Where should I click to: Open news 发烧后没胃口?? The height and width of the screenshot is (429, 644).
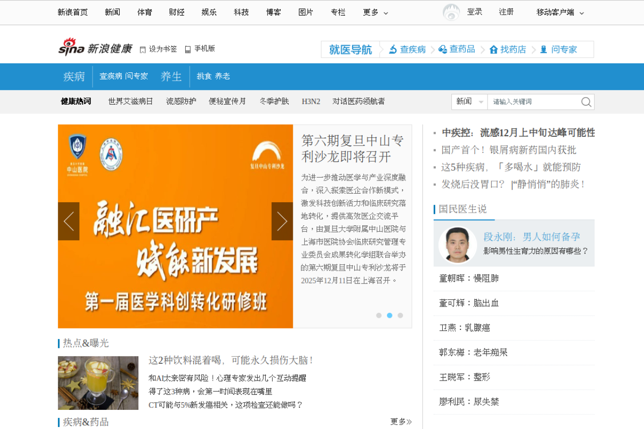[473, 184]
